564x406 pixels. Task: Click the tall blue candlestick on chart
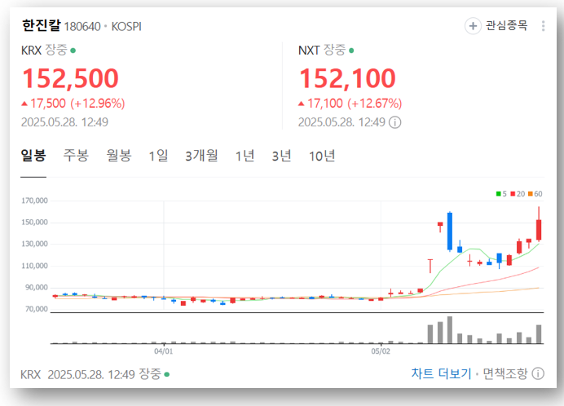(x=450, y=232)
